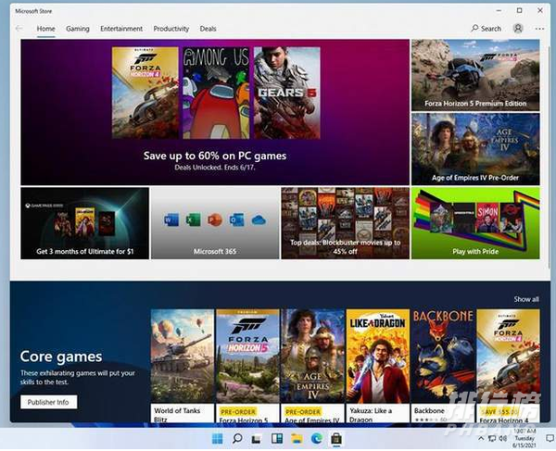Open Task View on the taskbar
This screenshot has width=556, height=451.
tap(257, 439)
